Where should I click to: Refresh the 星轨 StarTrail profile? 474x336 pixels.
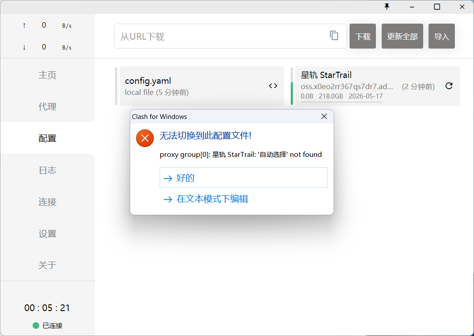449,86
